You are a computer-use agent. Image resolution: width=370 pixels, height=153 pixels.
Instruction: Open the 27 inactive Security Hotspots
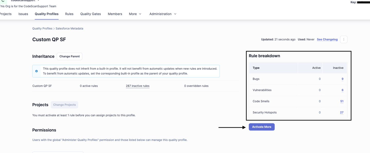coord(341,112)
